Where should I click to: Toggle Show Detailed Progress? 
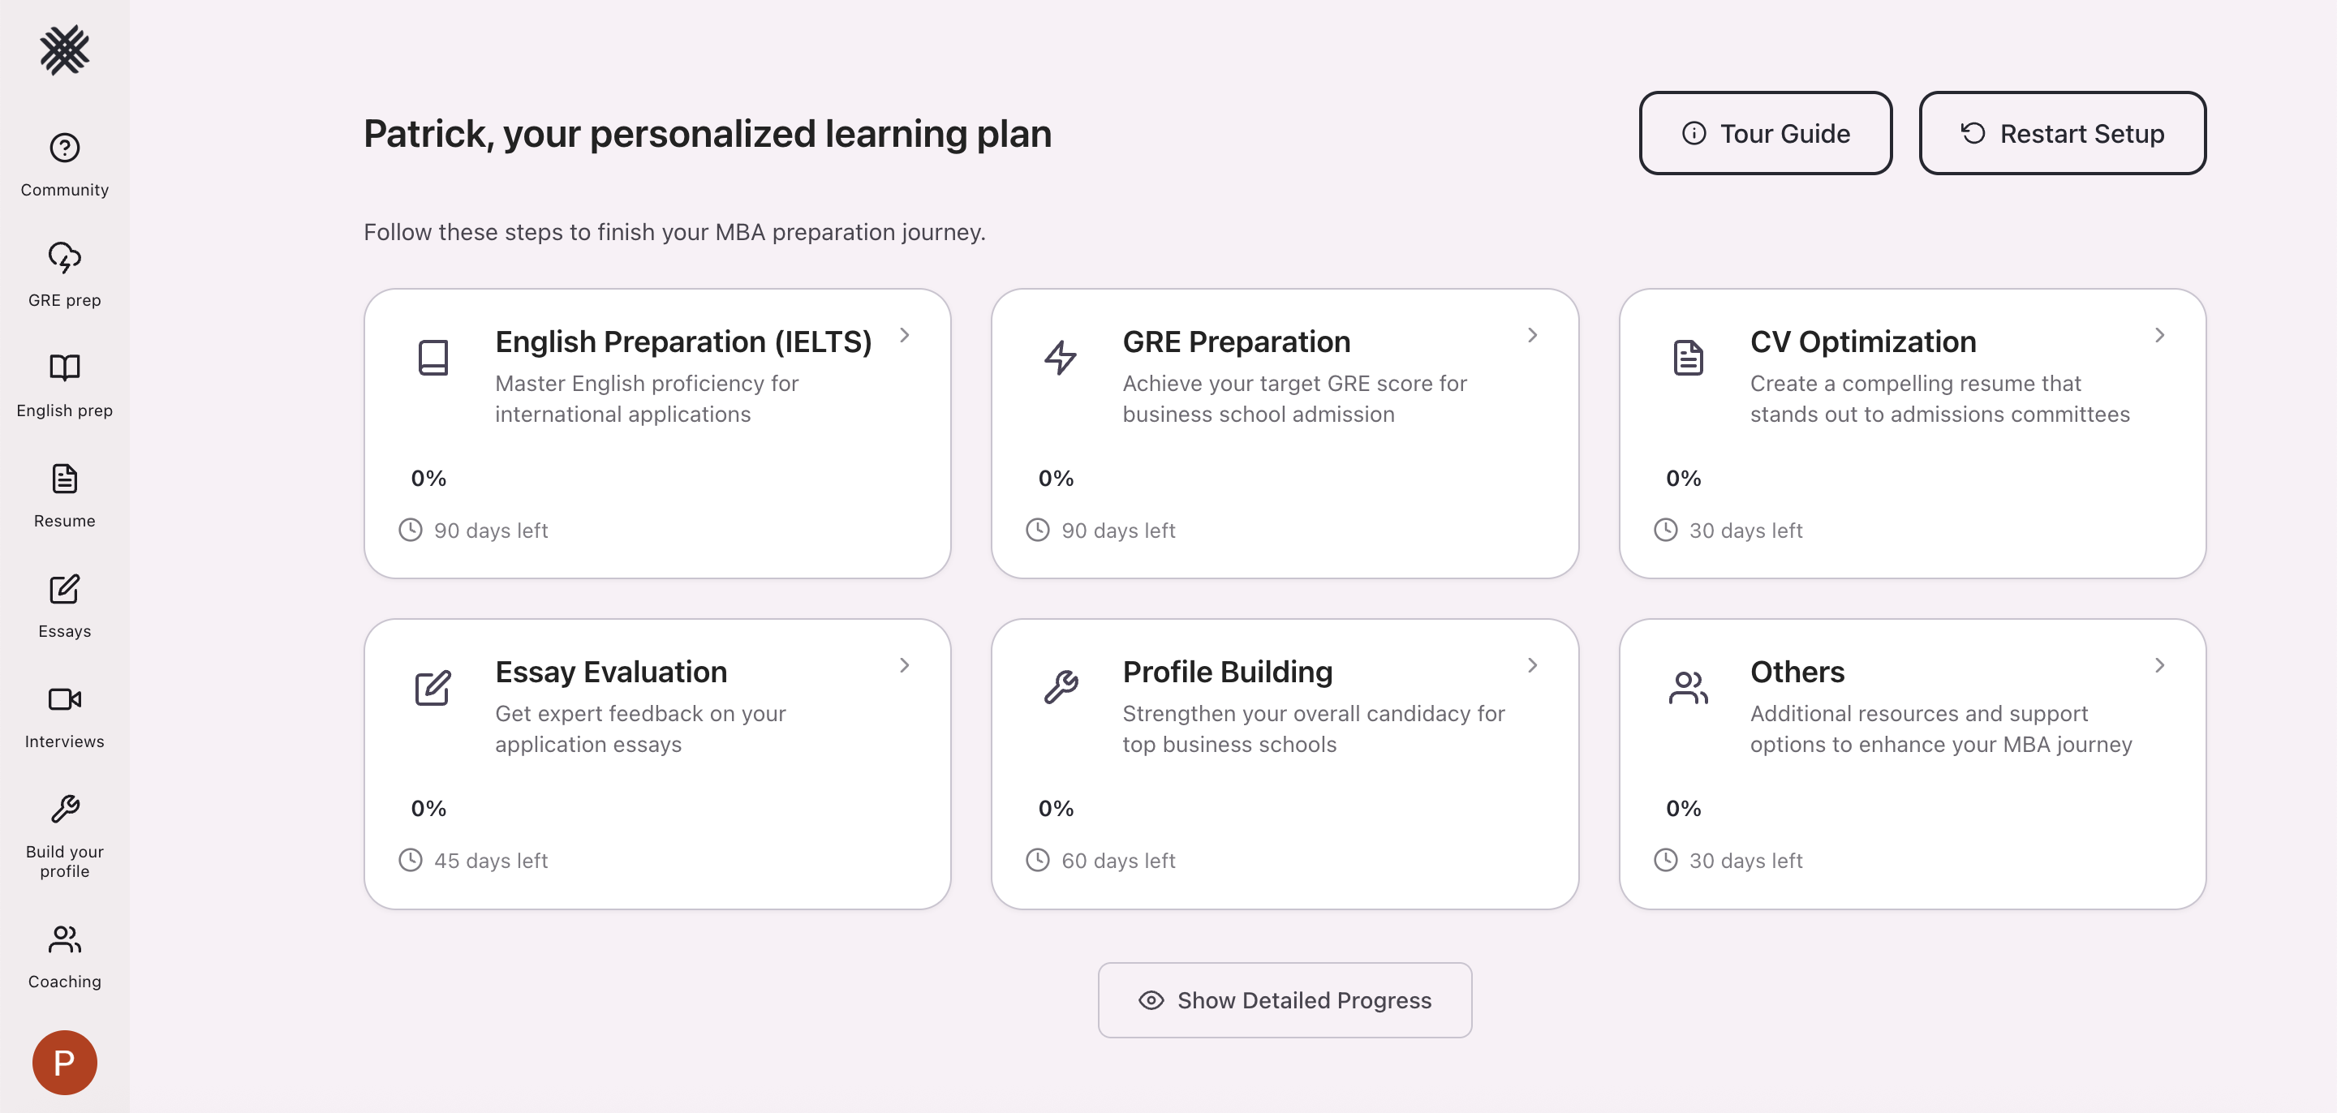[1285, 1000]
